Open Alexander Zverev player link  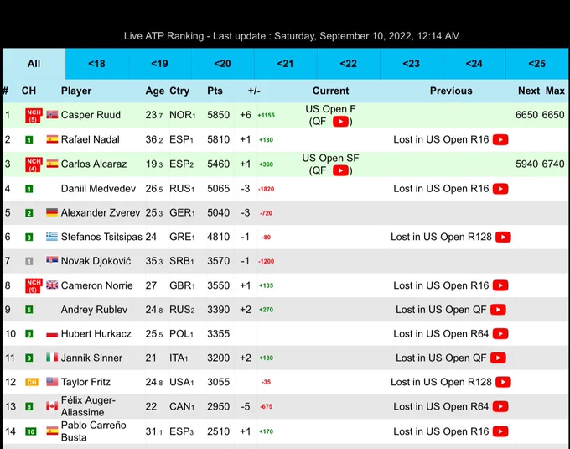(101, 212)
